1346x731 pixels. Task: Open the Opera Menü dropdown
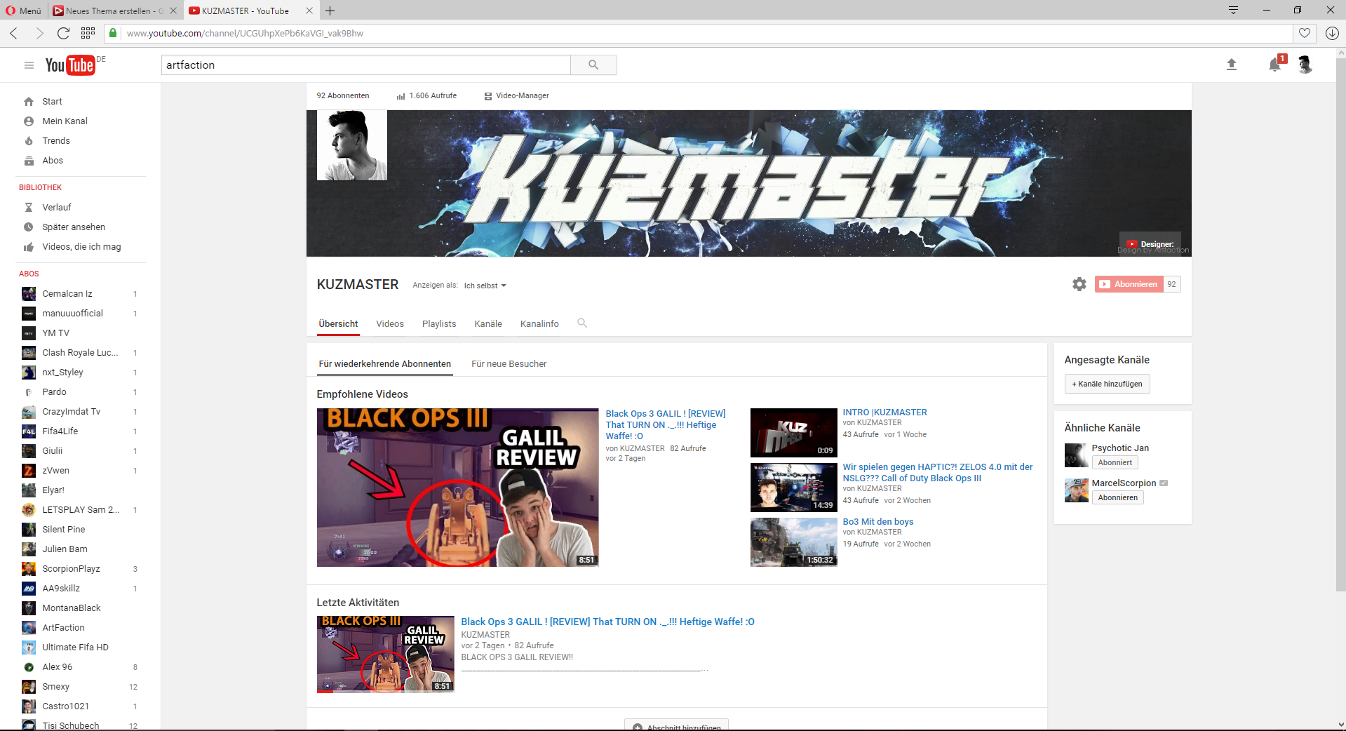tap(23, 11)
